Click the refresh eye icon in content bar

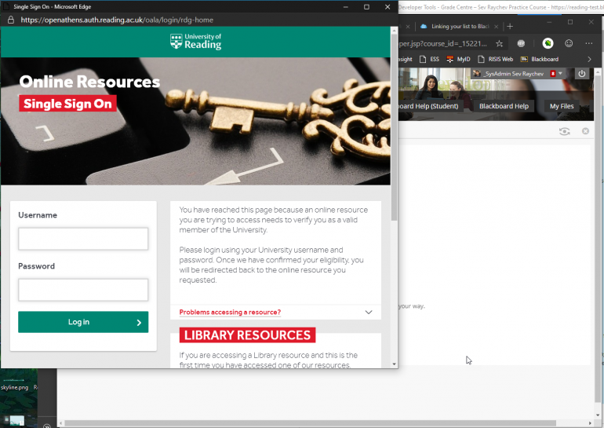(564, 131)
